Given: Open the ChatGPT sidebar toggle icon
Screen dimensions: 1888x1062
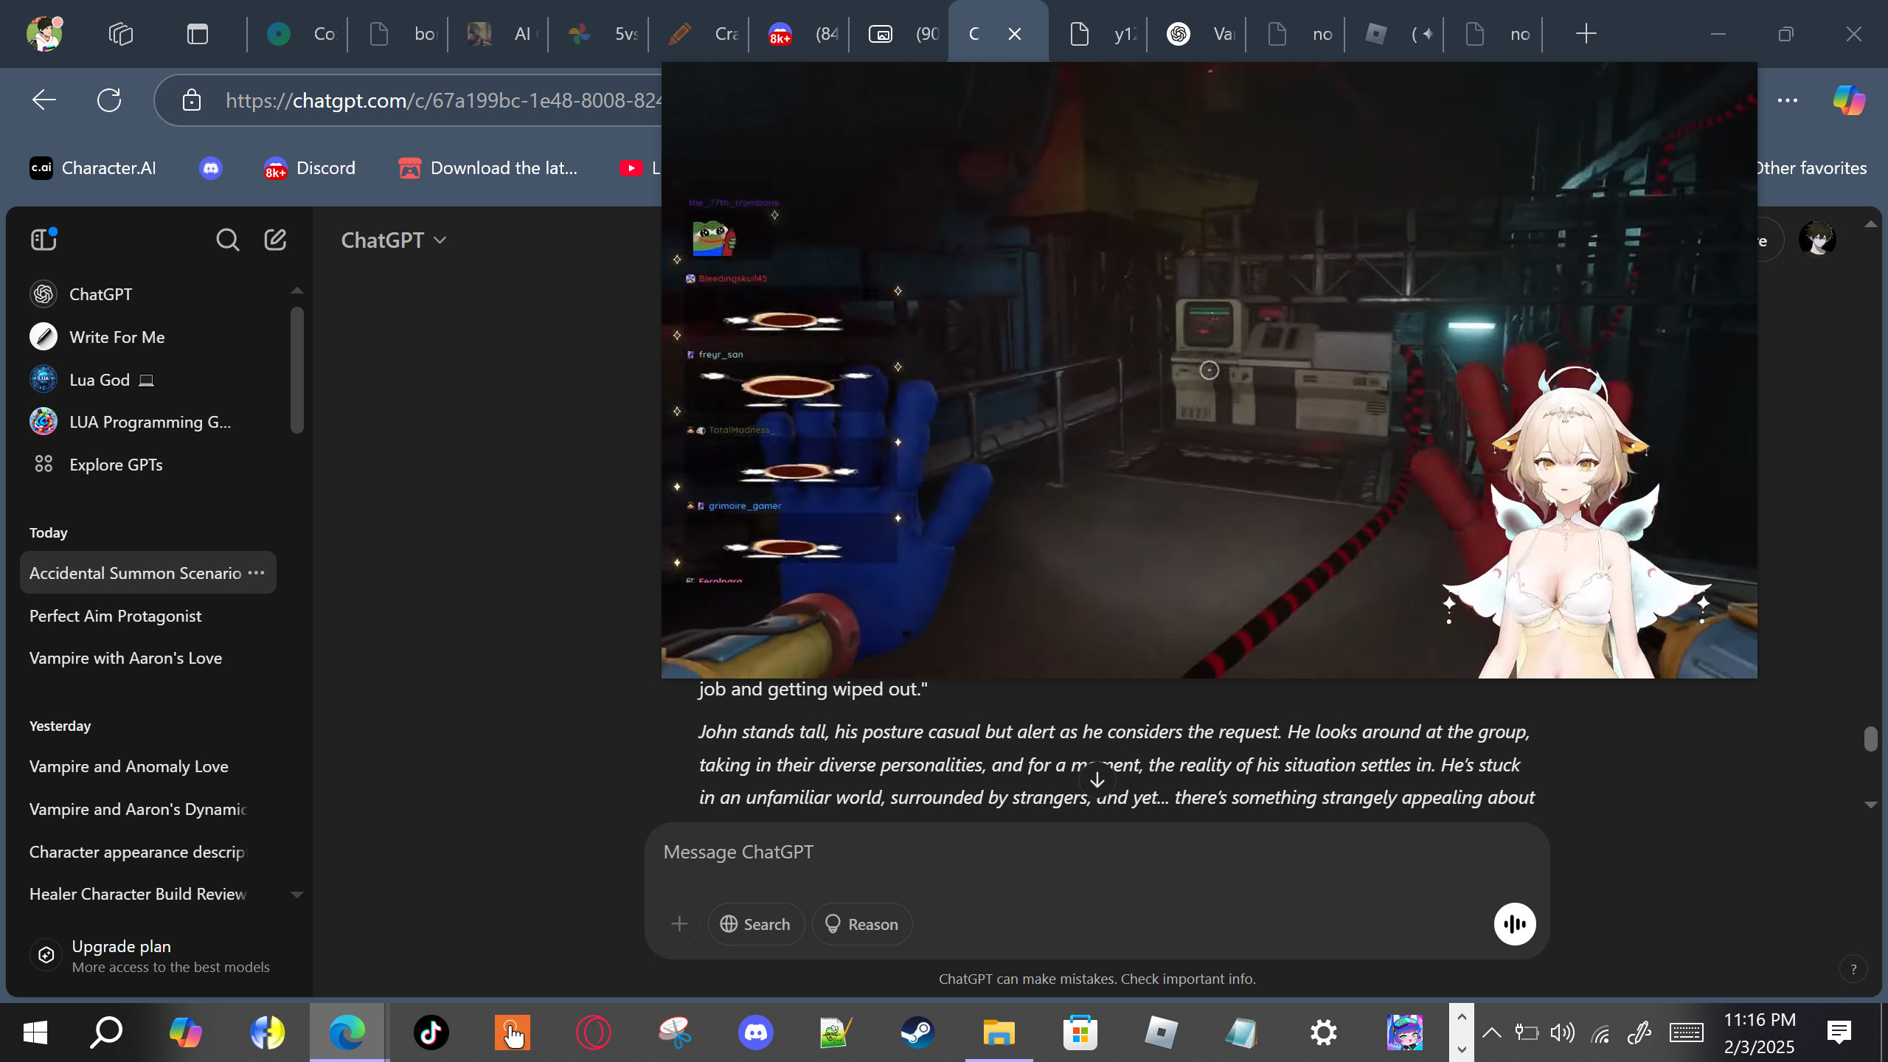Looking at the screenshot, I should pos(44,239).
